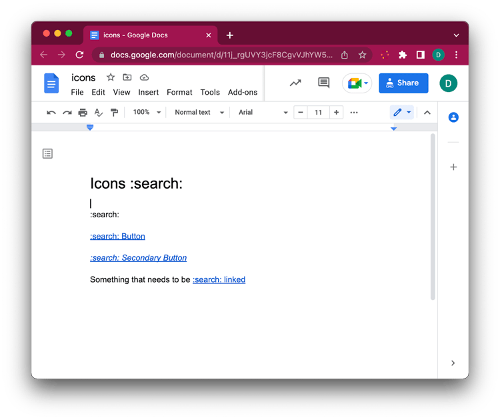Viewport: 500px width, 420px height.
Task: Hide the menus with up chevron
Action: pos(427,113)
